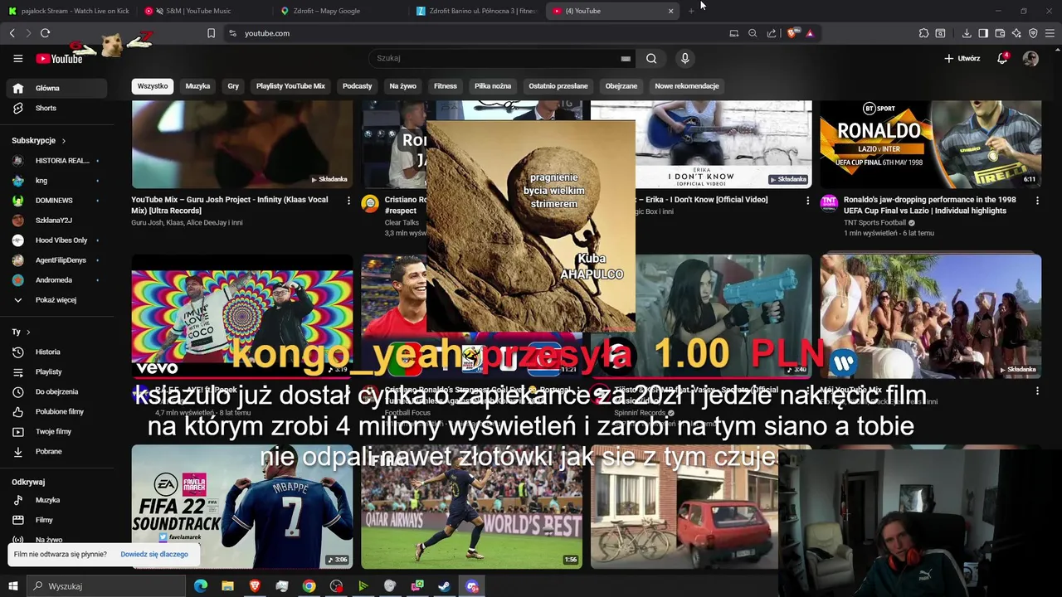Open Brave Shields lion icon
The width and height of the screenshot is (1062, 597).
coord(792,33)
